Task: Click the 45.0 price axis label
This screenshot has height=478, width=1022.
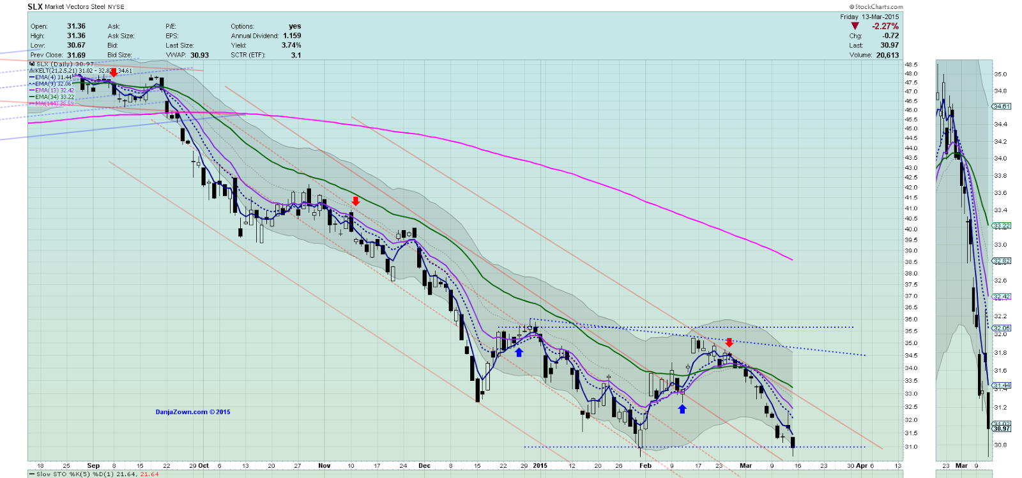Action: click(x=911, y=128)
